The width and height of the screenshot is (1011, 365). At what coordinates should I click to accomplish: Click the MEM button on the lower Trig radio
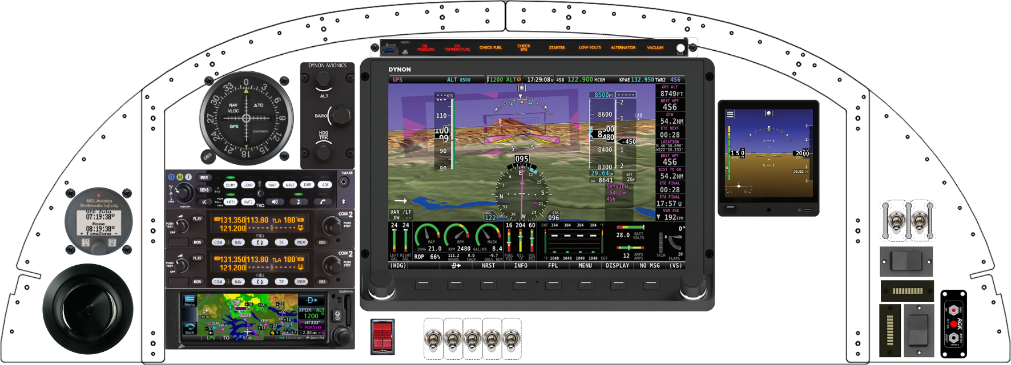click(301, 282)
